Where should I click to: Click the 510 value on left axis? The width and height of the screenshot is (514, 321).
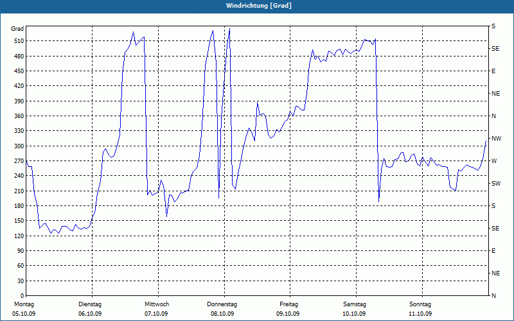click(x=19, y=41)
